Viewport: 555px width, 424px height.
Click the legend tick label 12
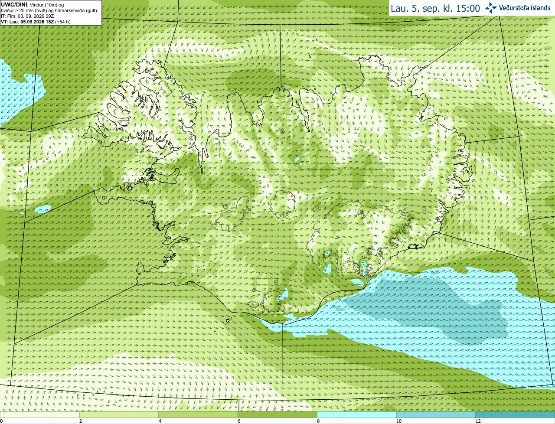pos(478,421)
